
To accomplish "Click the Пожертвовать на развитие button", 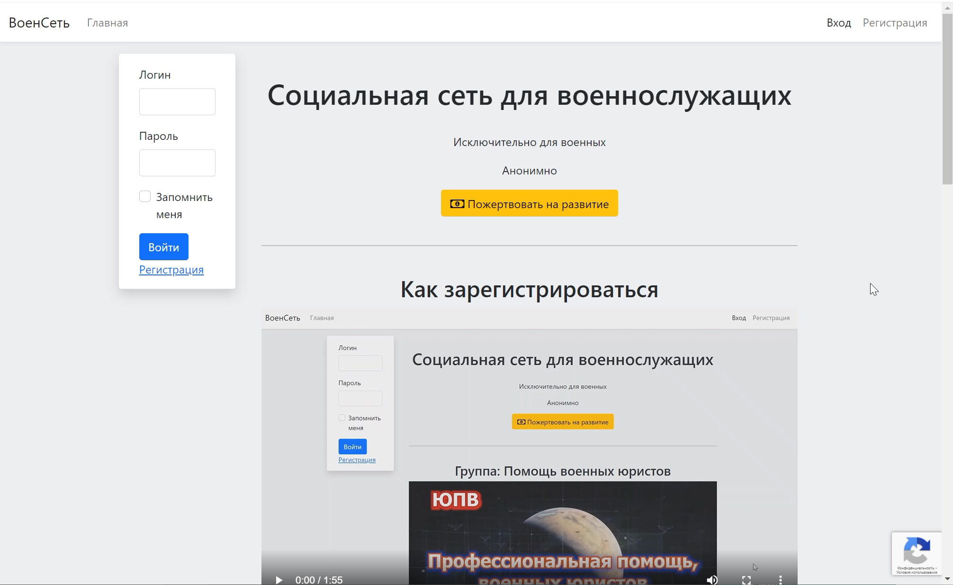I will tap(530, 203).
